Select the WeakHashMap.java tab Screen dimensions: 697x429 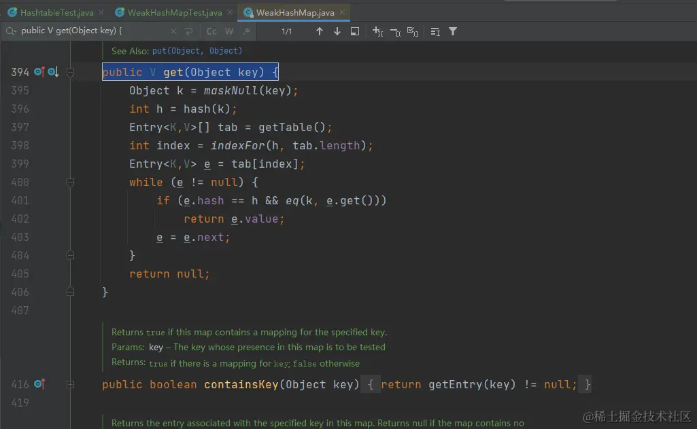pyautogui.click(x=294, y=13)
